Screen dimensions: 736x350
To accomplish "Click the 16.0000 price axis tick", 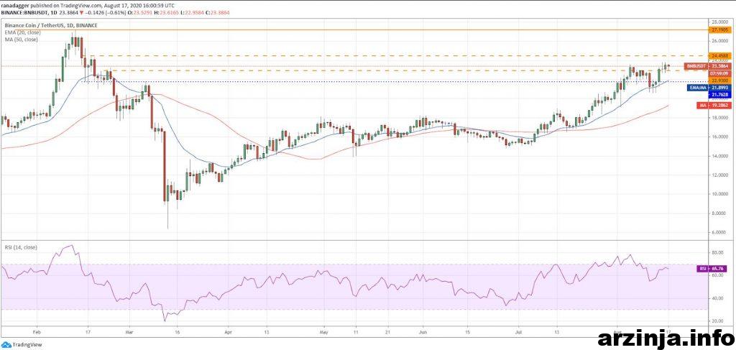I will pos(720,137).
